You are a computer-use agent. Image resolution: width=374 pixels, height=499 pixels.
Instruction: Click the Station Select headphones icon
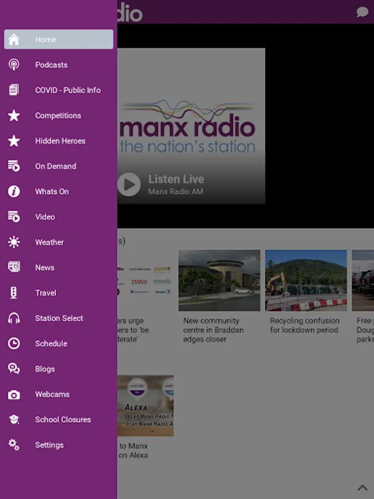pos(14,318)
